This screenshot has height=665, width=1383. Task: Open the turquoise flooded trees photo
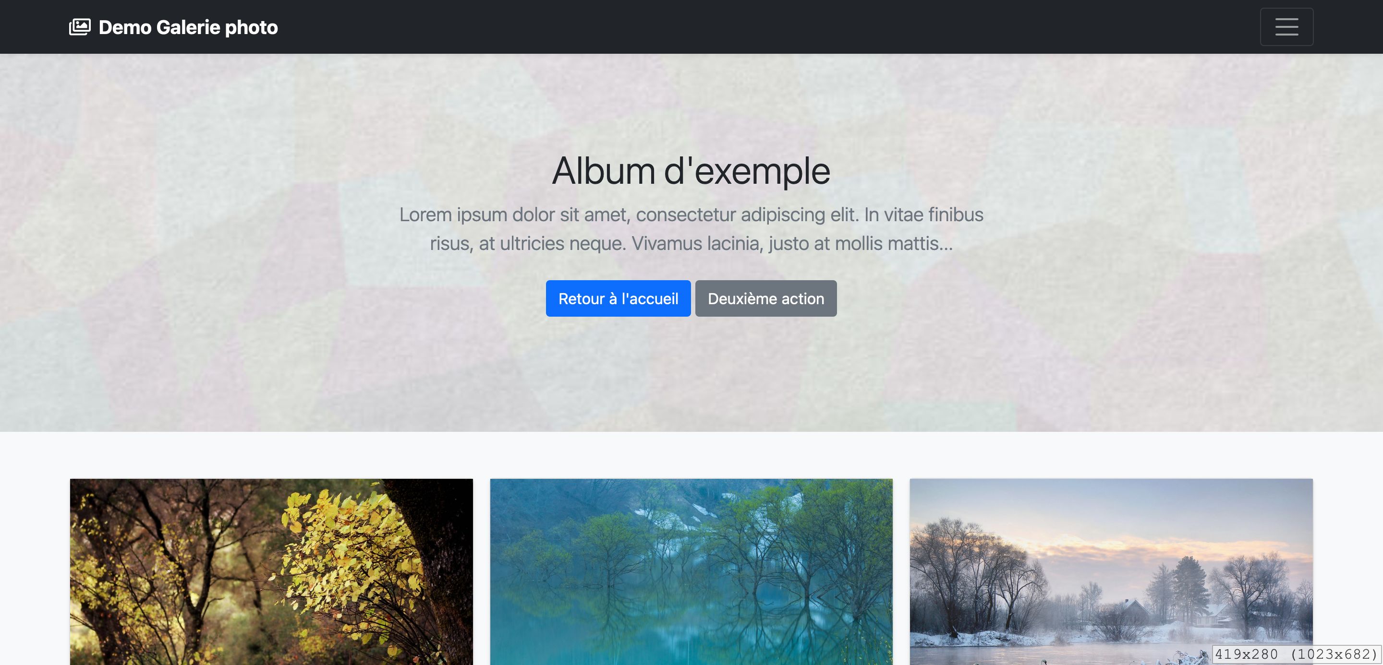[x=691, y=572]
